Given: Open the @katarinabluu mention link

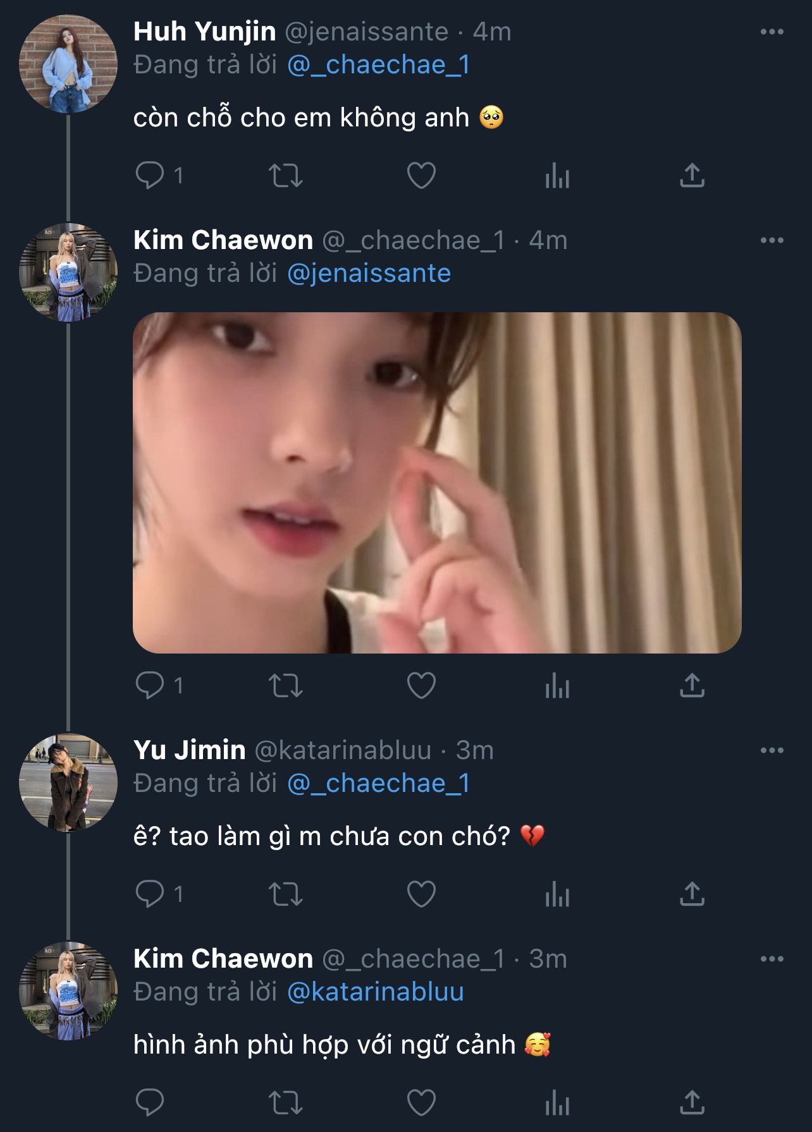Looking at the screenshot, I should (x=375, y=992).
